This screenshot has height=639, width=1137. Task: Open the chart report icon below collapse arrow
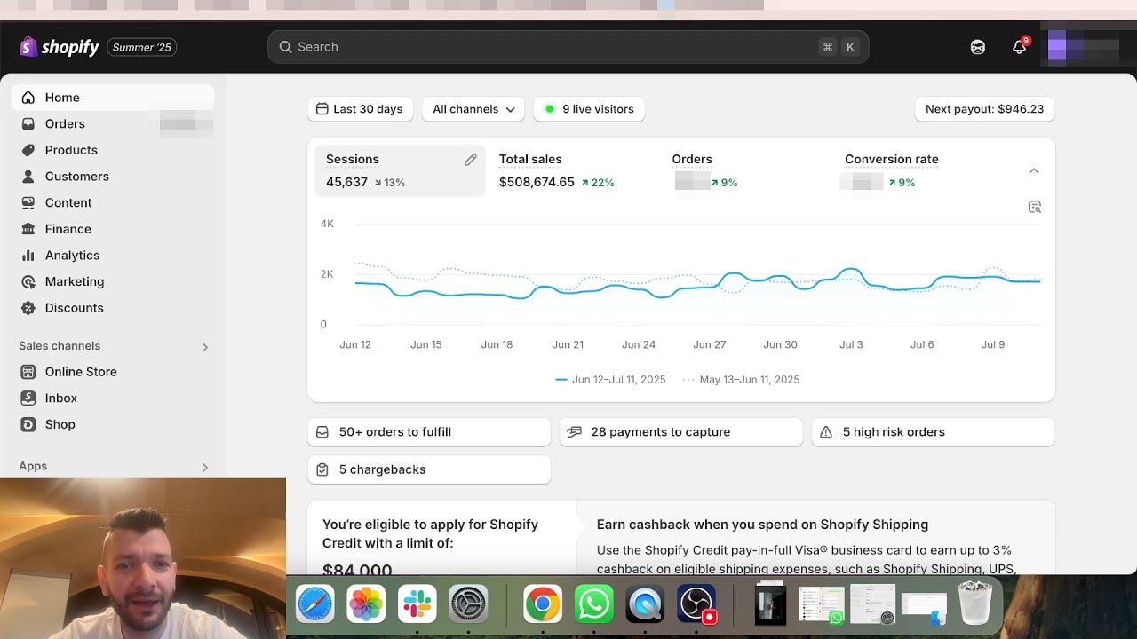[1034, 207]
